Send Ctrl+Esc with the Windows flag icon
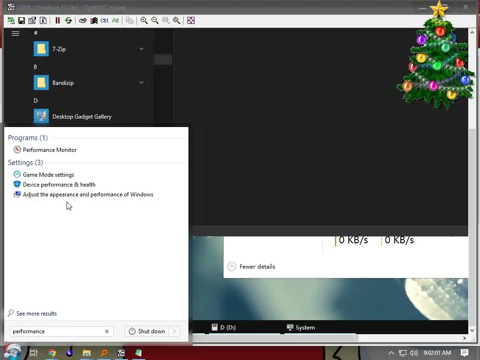480x360 pixels. (x=94, y=21)
